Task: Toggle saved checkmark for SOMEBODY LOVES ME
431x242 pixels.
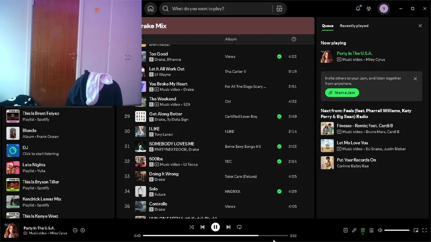Action: 279,147
